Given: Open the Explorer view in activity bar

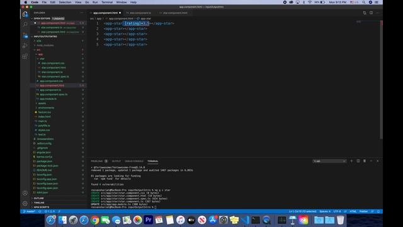Looking at the screenshot, I should point(25,15).
